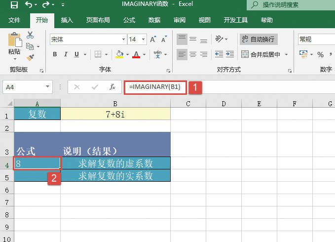Click the Increase Font Size icon

coord(152,39)
